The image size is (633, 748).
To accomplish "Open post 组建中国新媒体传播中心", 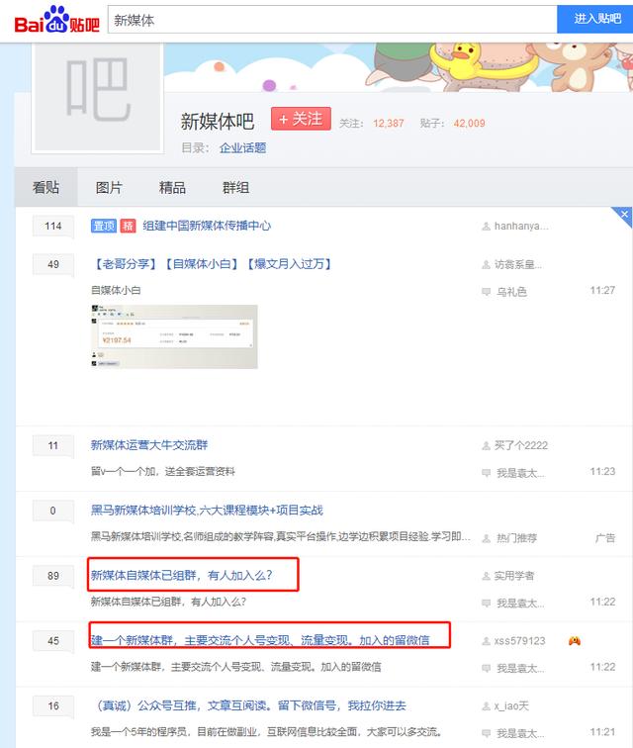I will 207,226.
